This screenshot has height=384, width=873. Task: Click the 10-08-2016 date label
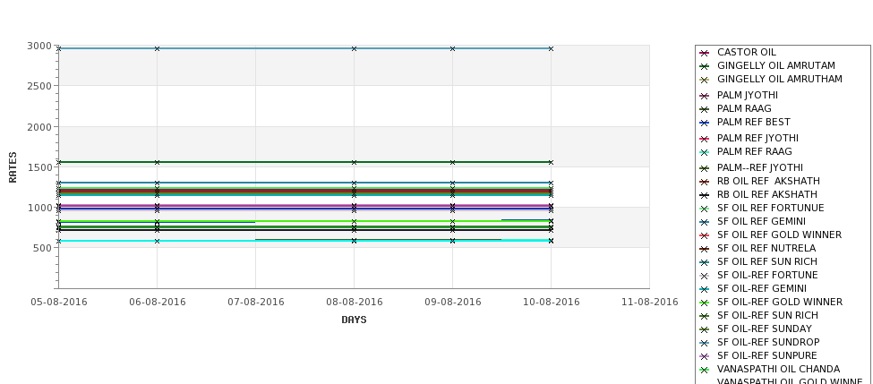[x=552, y=303]
